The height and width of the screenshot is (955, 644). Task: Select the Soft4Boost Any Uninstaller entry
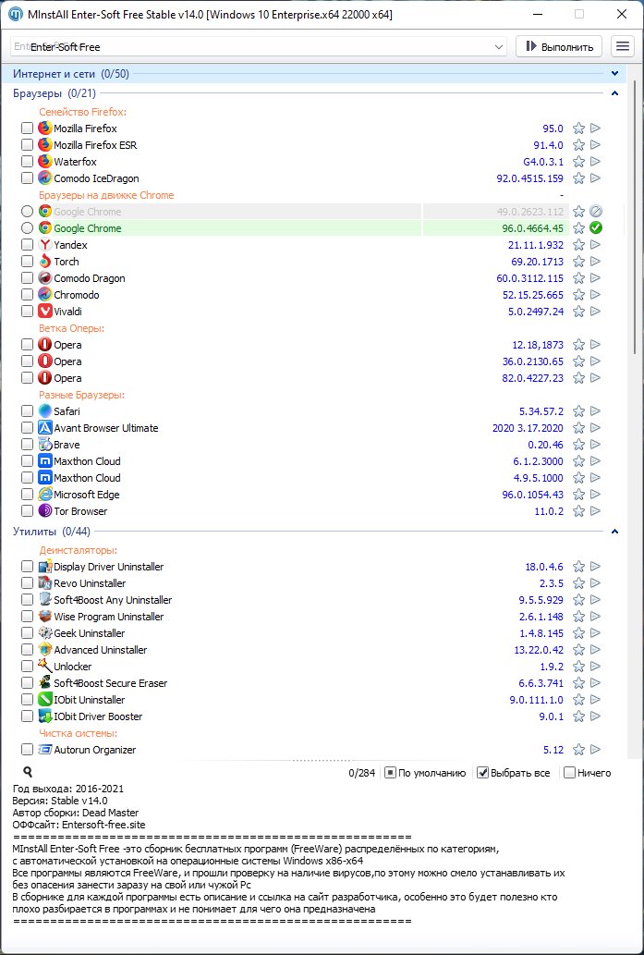point(113,600)
